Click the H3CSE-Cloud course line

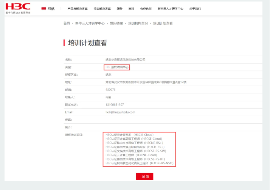134,139
